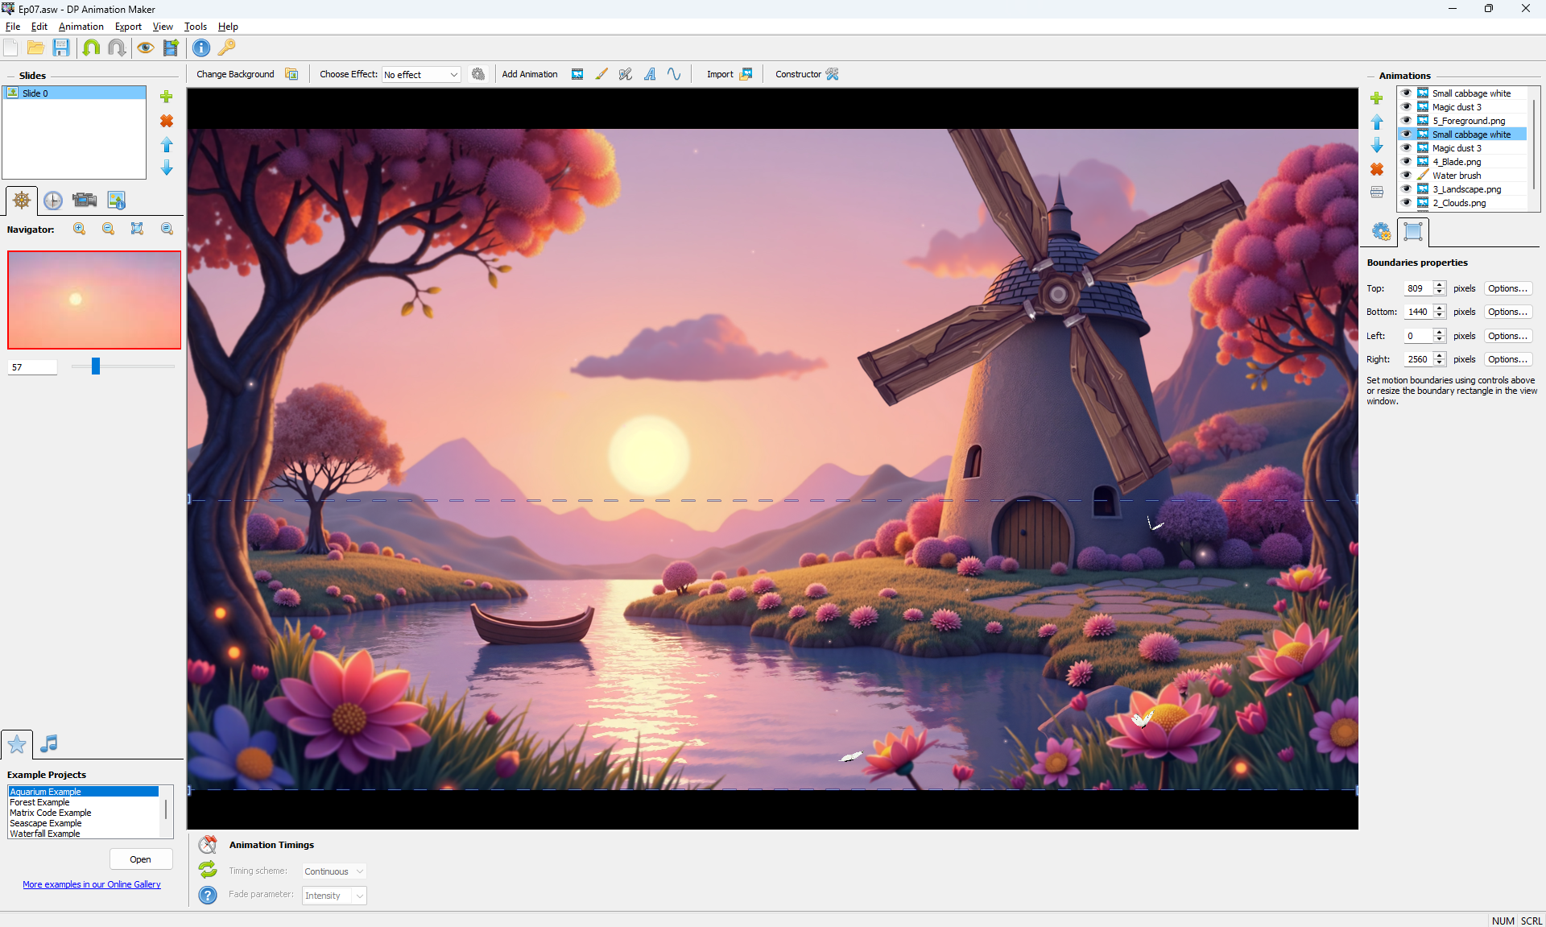The image size is (1546, 927).
Task: Click the Open button for example projects
Action: coord(140,859)
